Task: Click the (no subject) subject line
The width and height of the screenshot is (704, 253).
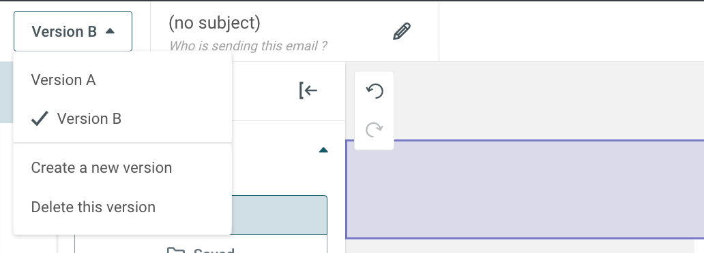Action: (214, 22)
